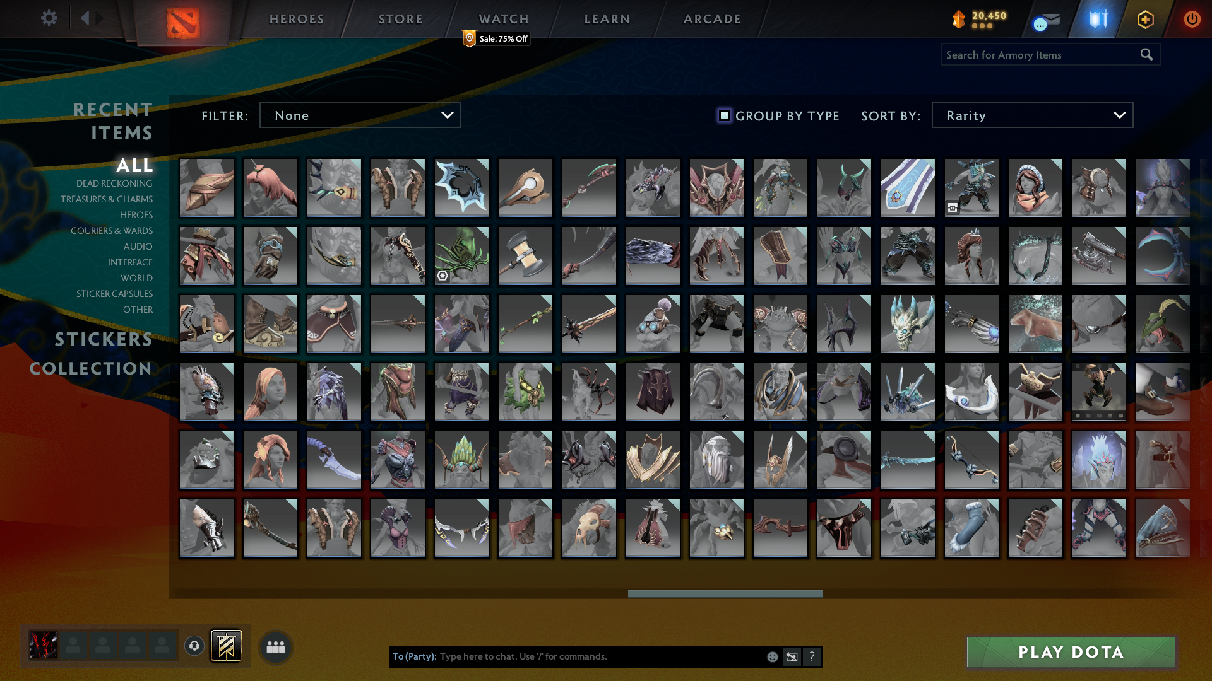Toggle the Group By Type checkbox
This screenshot has width=1212, height=681.
[723, 115]
